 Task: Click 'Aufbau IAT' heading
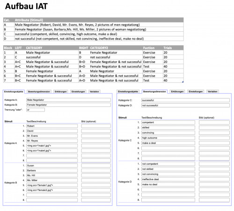pyautogui.click(x=26, y=7)
